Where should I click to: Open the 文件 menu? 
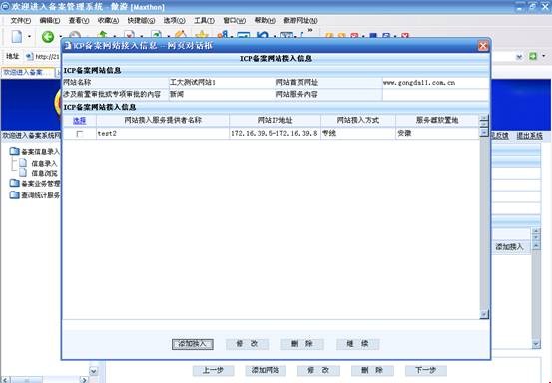[21, 21]
